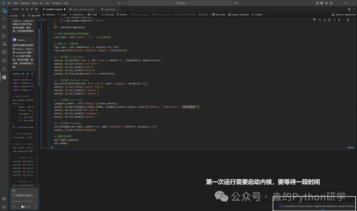Add a new Code cell
Viewport: 357px width, 211px height.
click(62, 15)
